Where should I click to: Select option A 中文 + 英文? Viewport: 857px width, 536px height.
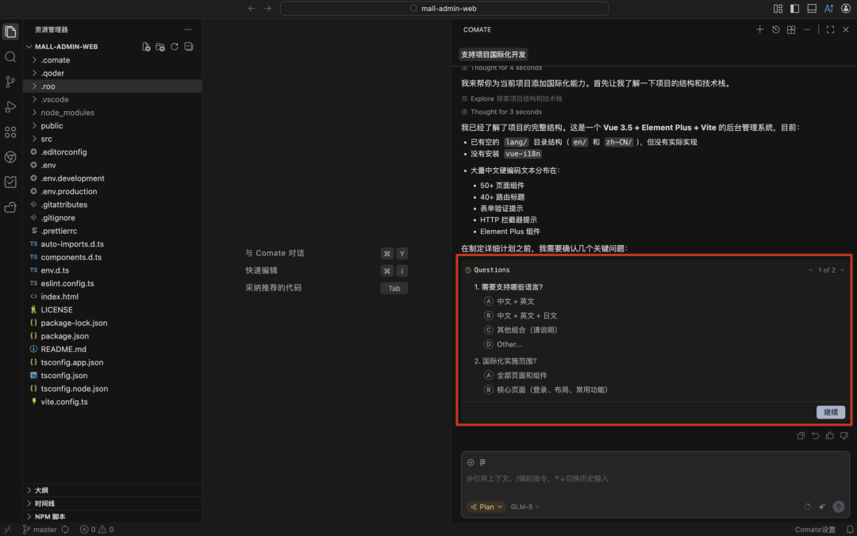509,301
